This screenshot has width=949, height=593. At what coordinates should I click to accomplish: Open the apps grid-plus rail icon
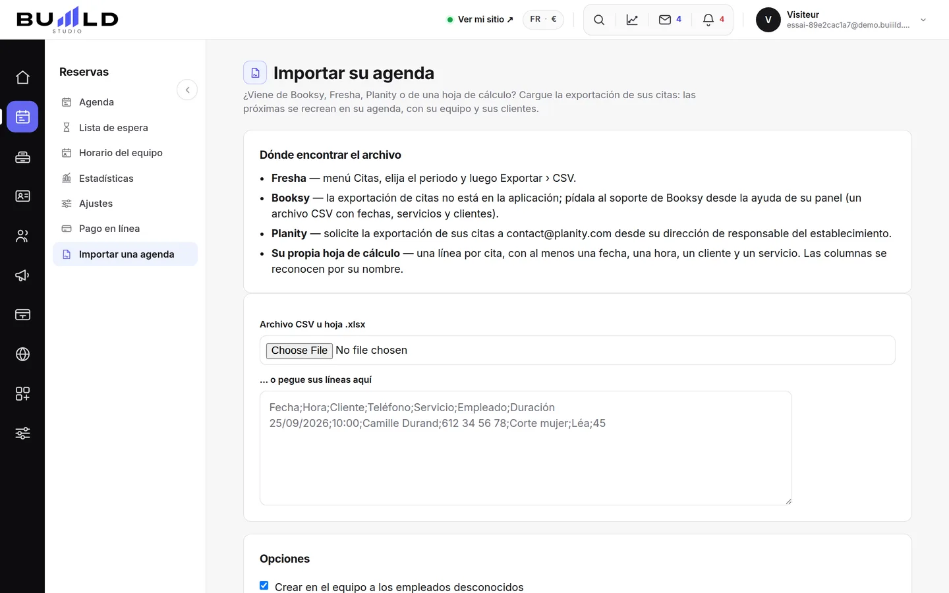coord(22,394)
